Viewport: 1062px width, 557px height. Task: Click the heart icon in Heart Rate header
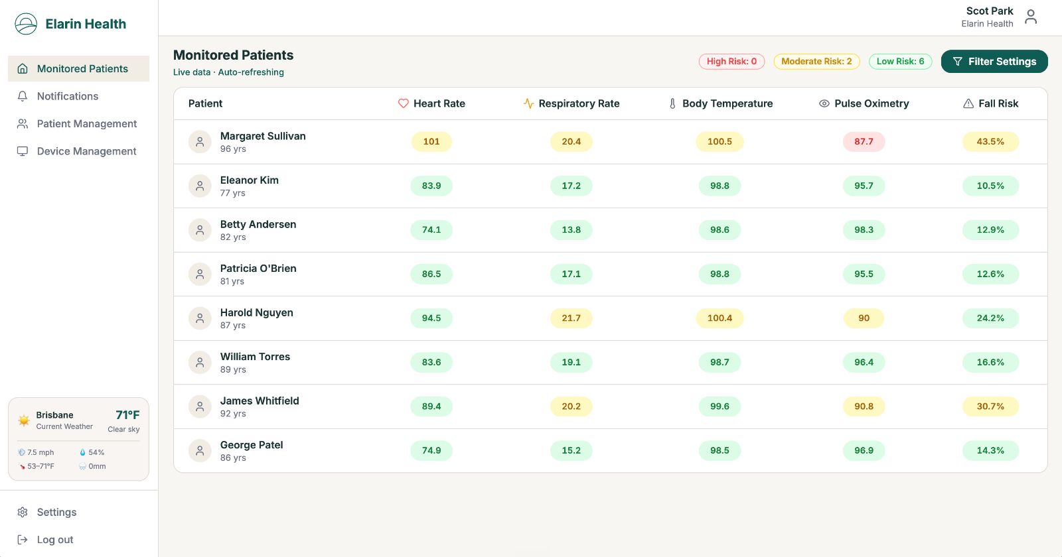(403, 103)
